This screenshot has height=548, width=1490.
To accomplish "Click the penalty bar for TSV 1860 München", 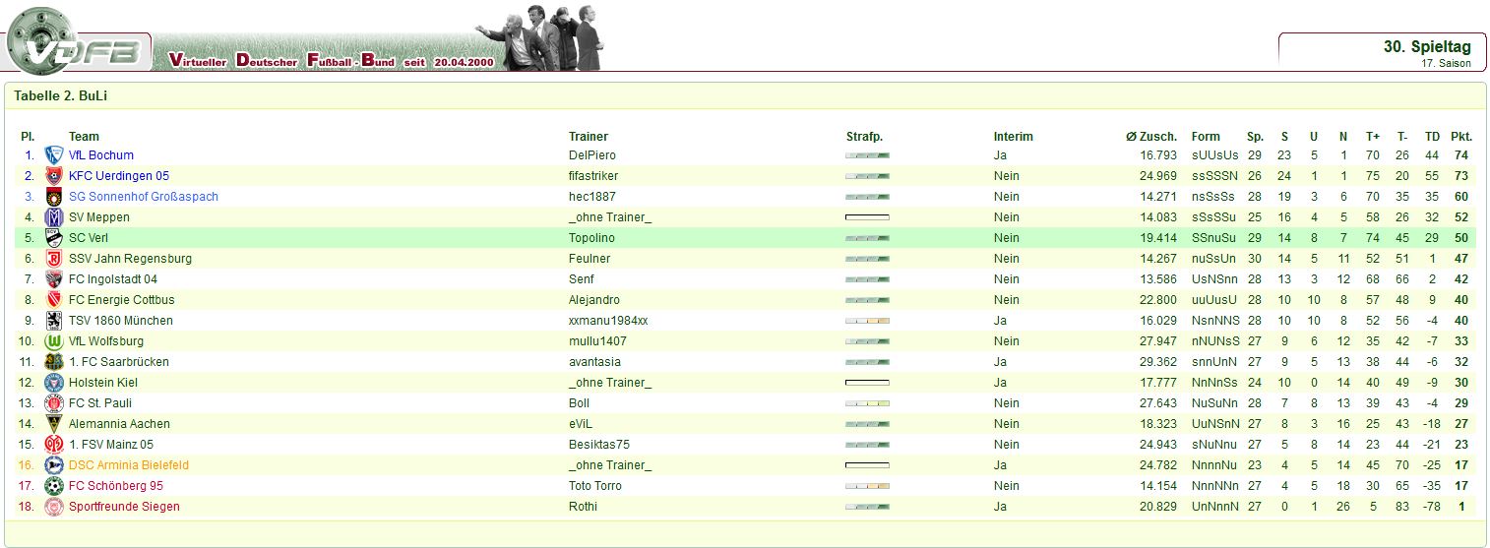I will point(867,321).
